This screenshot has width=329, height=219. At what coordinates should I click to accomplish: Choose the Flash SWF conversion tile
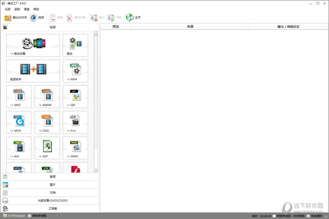point(75,168)
